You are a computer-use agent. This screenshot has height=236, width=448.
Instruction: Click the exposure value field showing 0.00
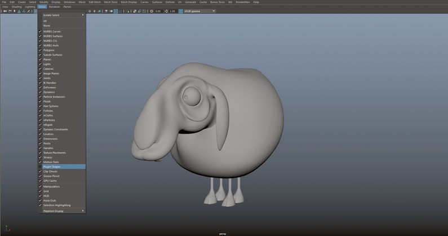click(x=158, y=11)
